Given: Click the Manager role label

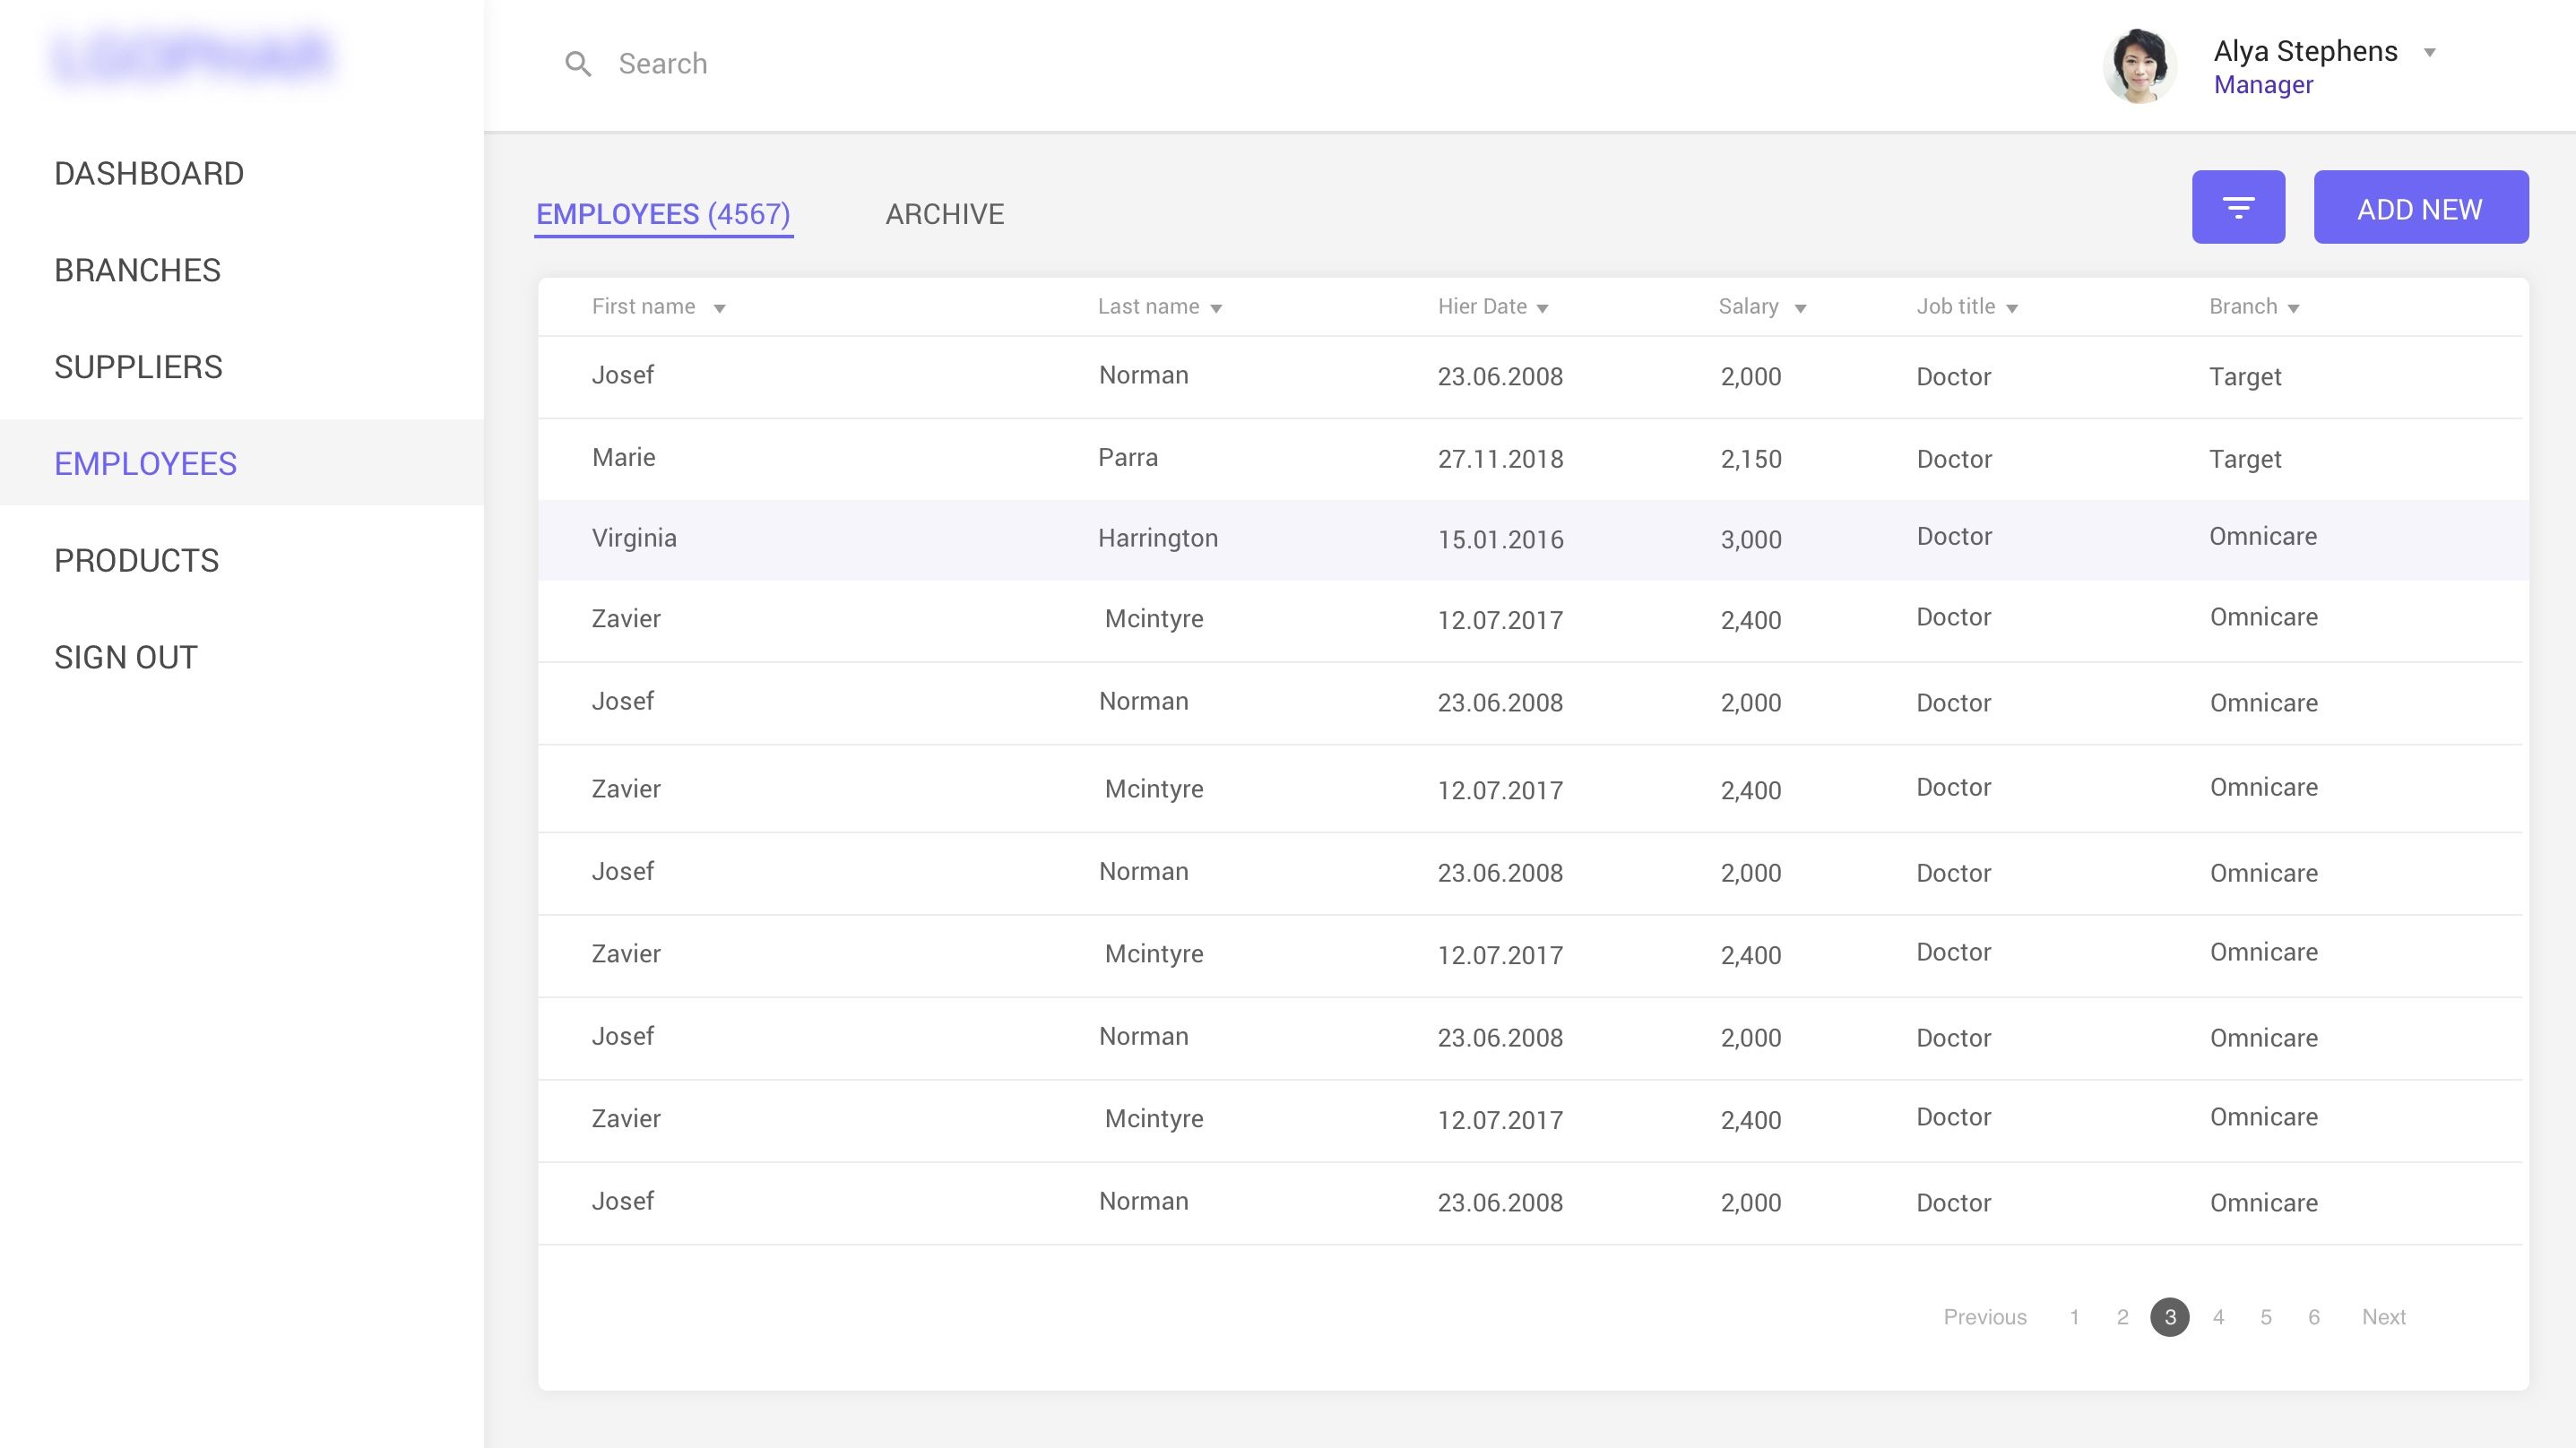Looking at the screenshot, I should point(2263,85).
